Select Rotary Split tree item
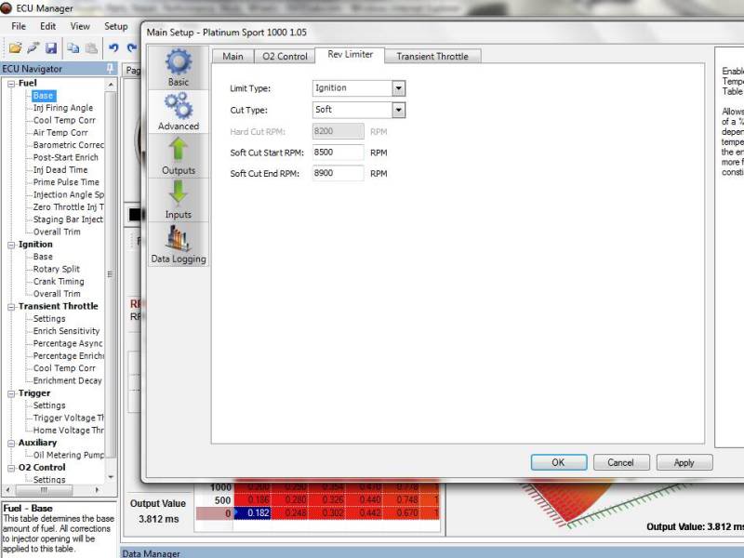 point(57,269)
